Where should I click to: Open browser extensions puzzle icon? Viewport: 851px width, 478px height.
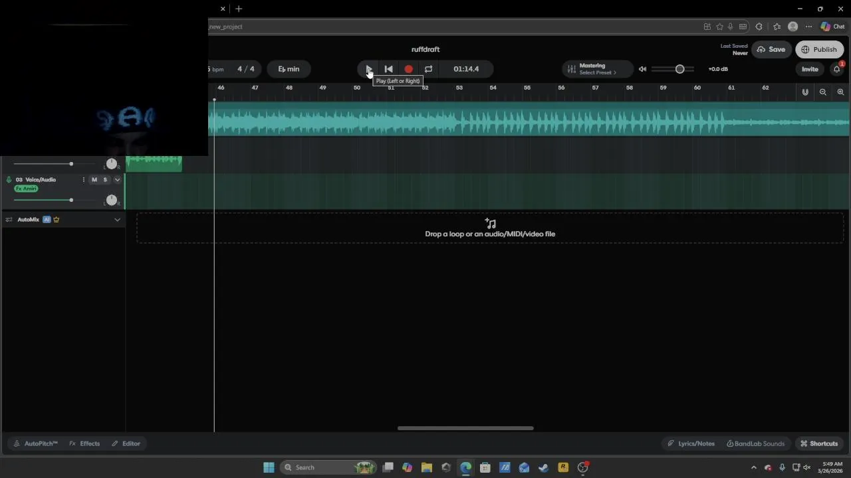pyautogui.click(x=759, y=27)
